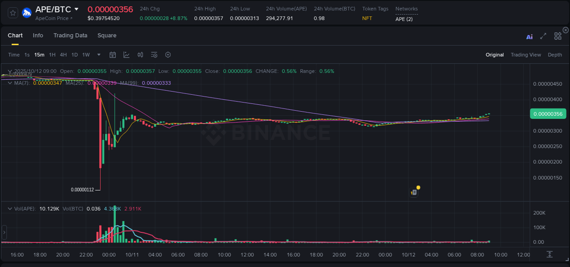Launch the Ai assistant on the chart
The image size is (570, 267).
[x=529, y=36]
